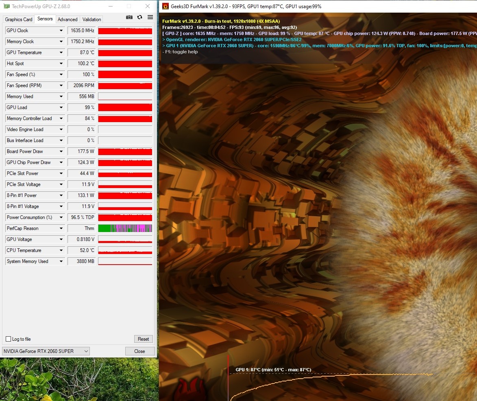This screenshot has height=401, width=477.
Task: Open the Fan Speed (RPM) dropdown arrow
Action: point(61,85)
